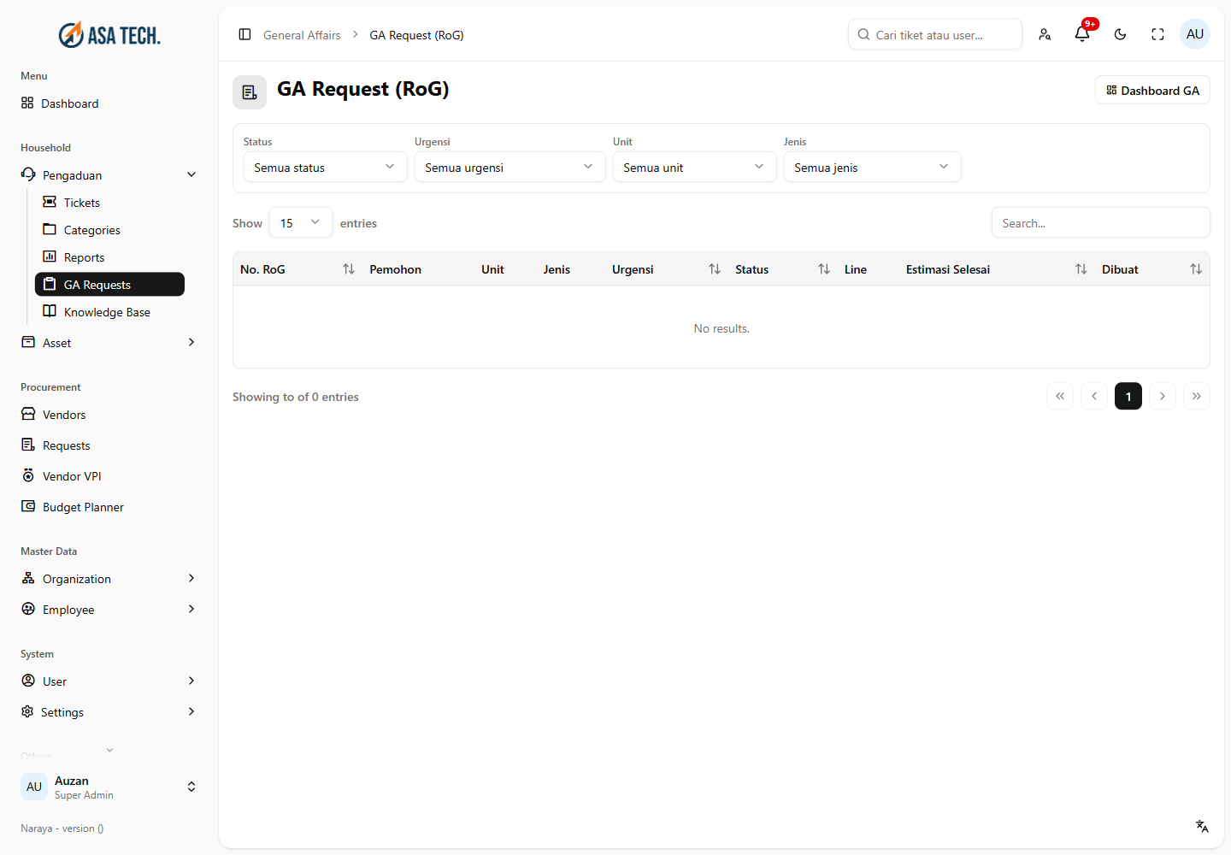Screen dimensions: 1231x855
Task: Click the Vendor VPI medal icon
Action: pos(28,475)
